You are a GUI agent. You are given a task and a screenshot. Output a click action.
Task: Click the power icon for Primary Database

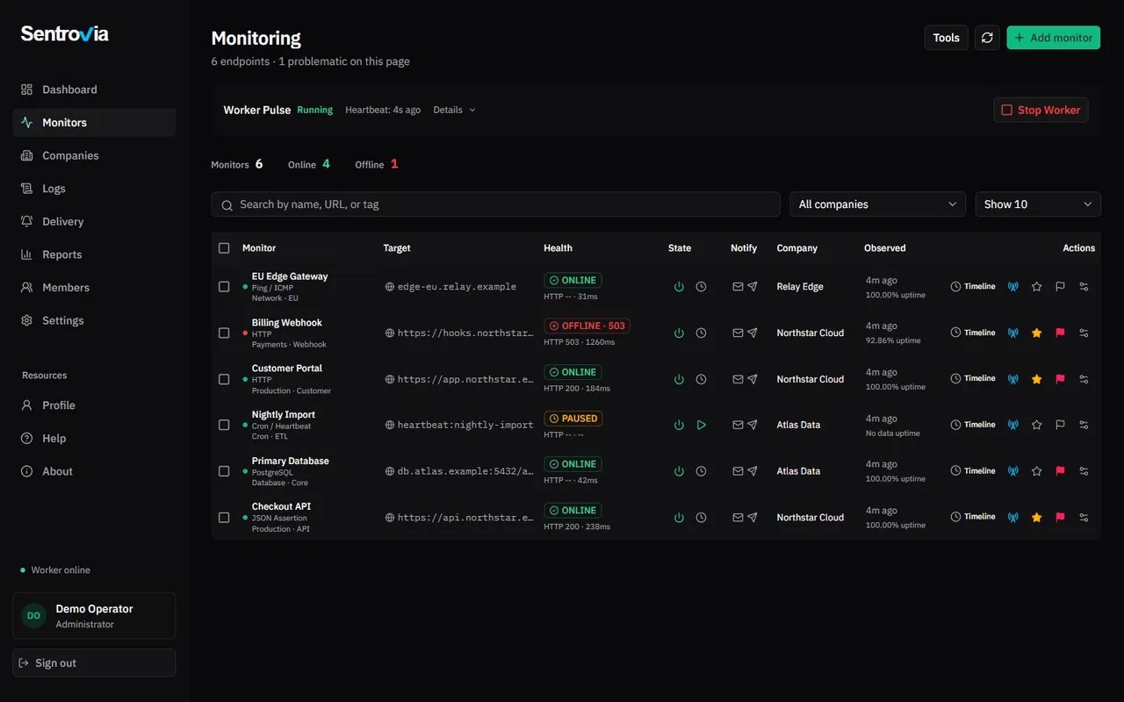coord(679,471)
